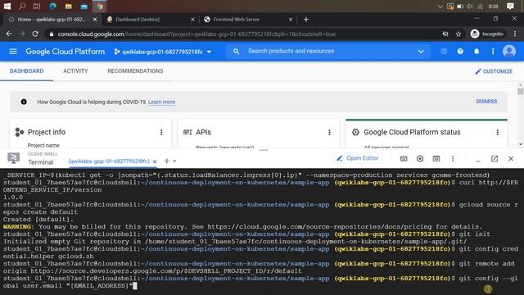Image resolution: width=524 pixels, height=295 pixels.
Task: Expand the search bar dropdown chevron
Action: coord(421,52)
